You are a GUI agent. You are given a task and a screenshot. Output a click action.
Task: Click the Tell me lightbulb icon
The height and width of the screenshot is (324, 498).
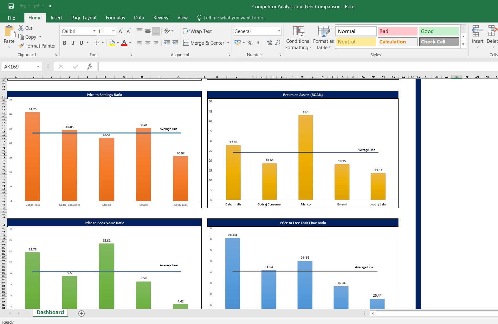199,18
